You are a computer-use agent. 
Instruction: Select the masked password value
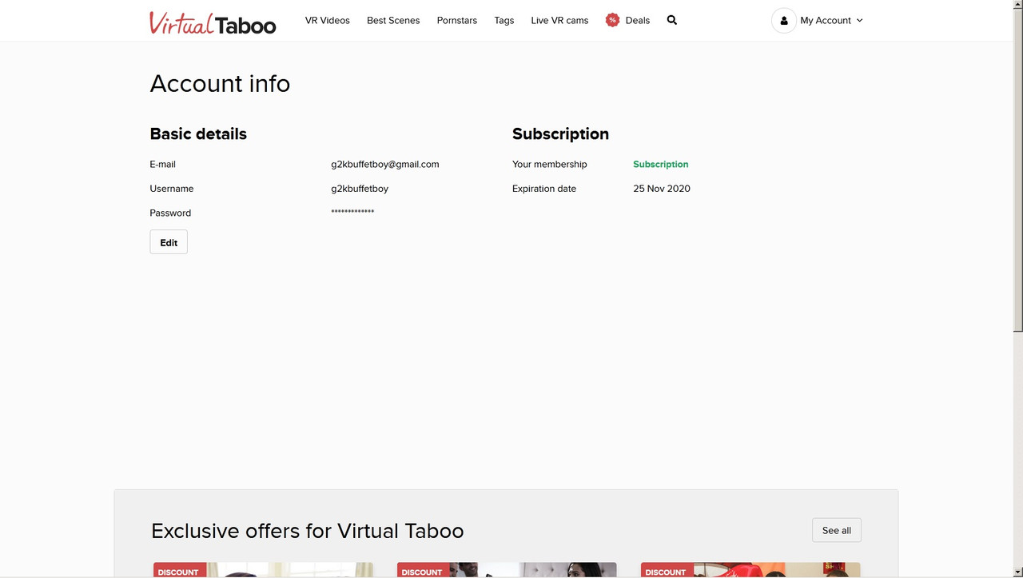pyautogui.click(x=352, y=212)
